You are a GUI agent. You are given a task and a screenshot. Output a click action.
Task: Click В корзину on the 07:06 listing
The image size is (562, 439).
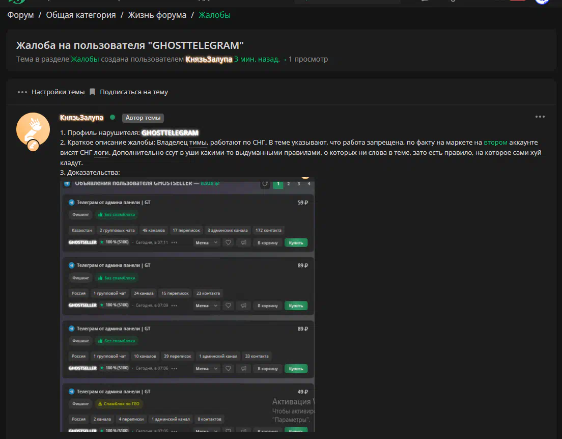267,369
